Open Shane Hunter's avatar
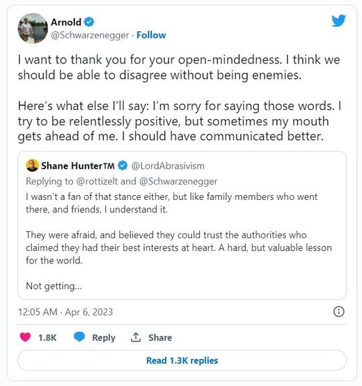The height and width of the screenshot is (386, 362). click(x=32, y=165)
